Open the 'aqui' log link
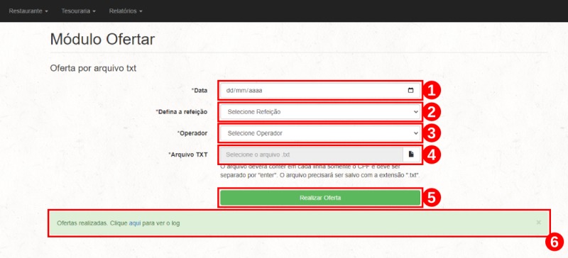The image size is (568, 258). (135, 223)
